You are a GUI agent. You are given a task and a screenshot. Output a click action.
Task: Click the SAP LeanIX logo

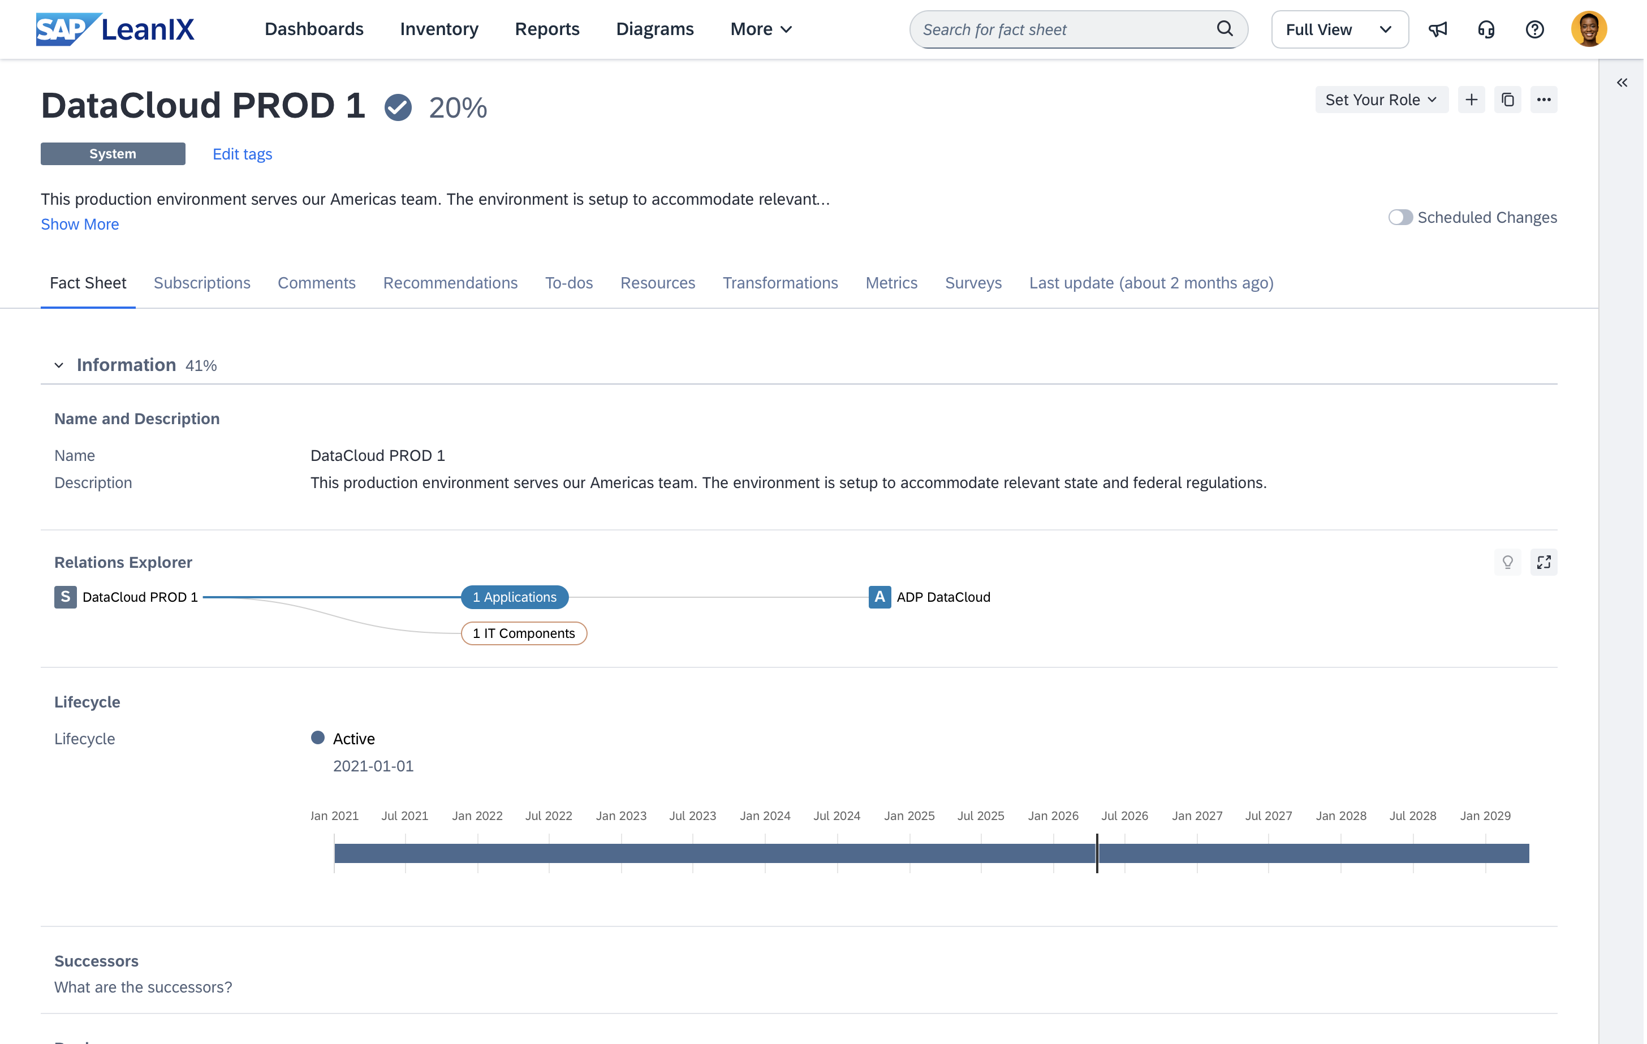(x=115, y=29)
